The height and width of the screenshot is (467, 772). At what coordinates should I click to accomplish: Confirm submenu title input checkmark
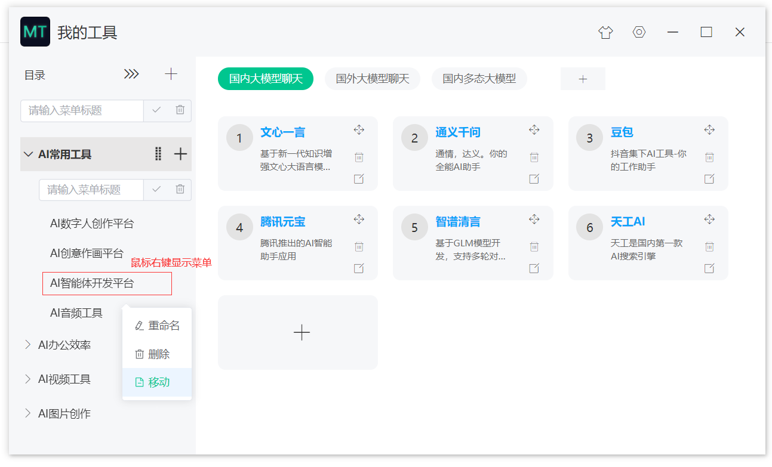pos(156,190)
